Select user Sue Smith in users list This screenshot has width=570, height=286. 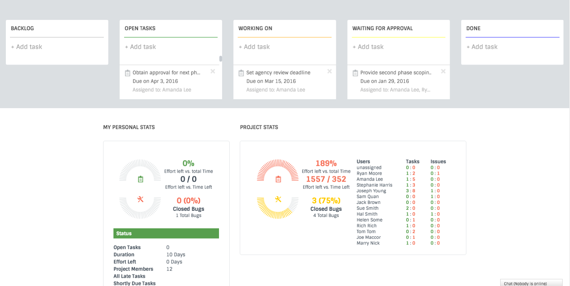(368, 208)
